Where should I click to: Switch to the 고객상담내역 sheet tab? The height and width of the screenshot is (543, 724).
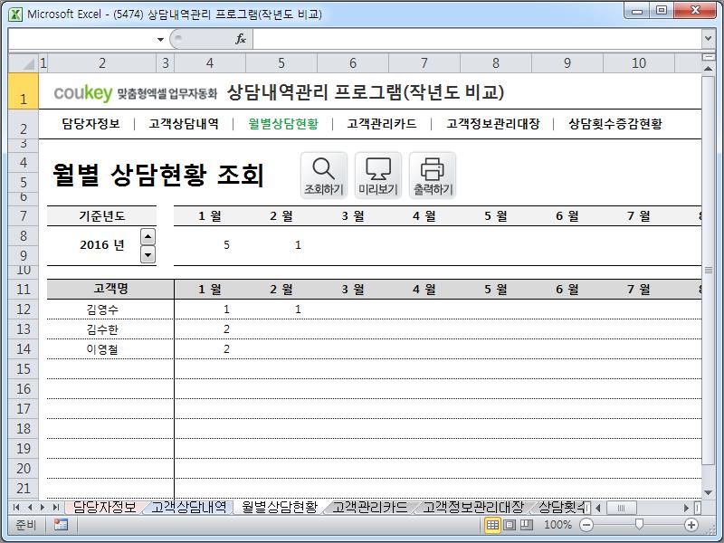point(189,507)
